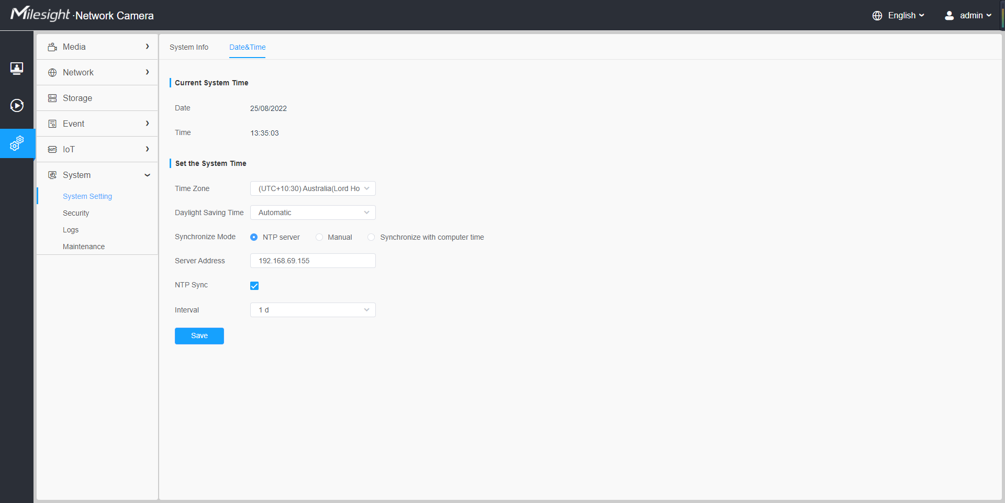Click the admin user avatar icon

pyautogui.click(x=949, y=16)
